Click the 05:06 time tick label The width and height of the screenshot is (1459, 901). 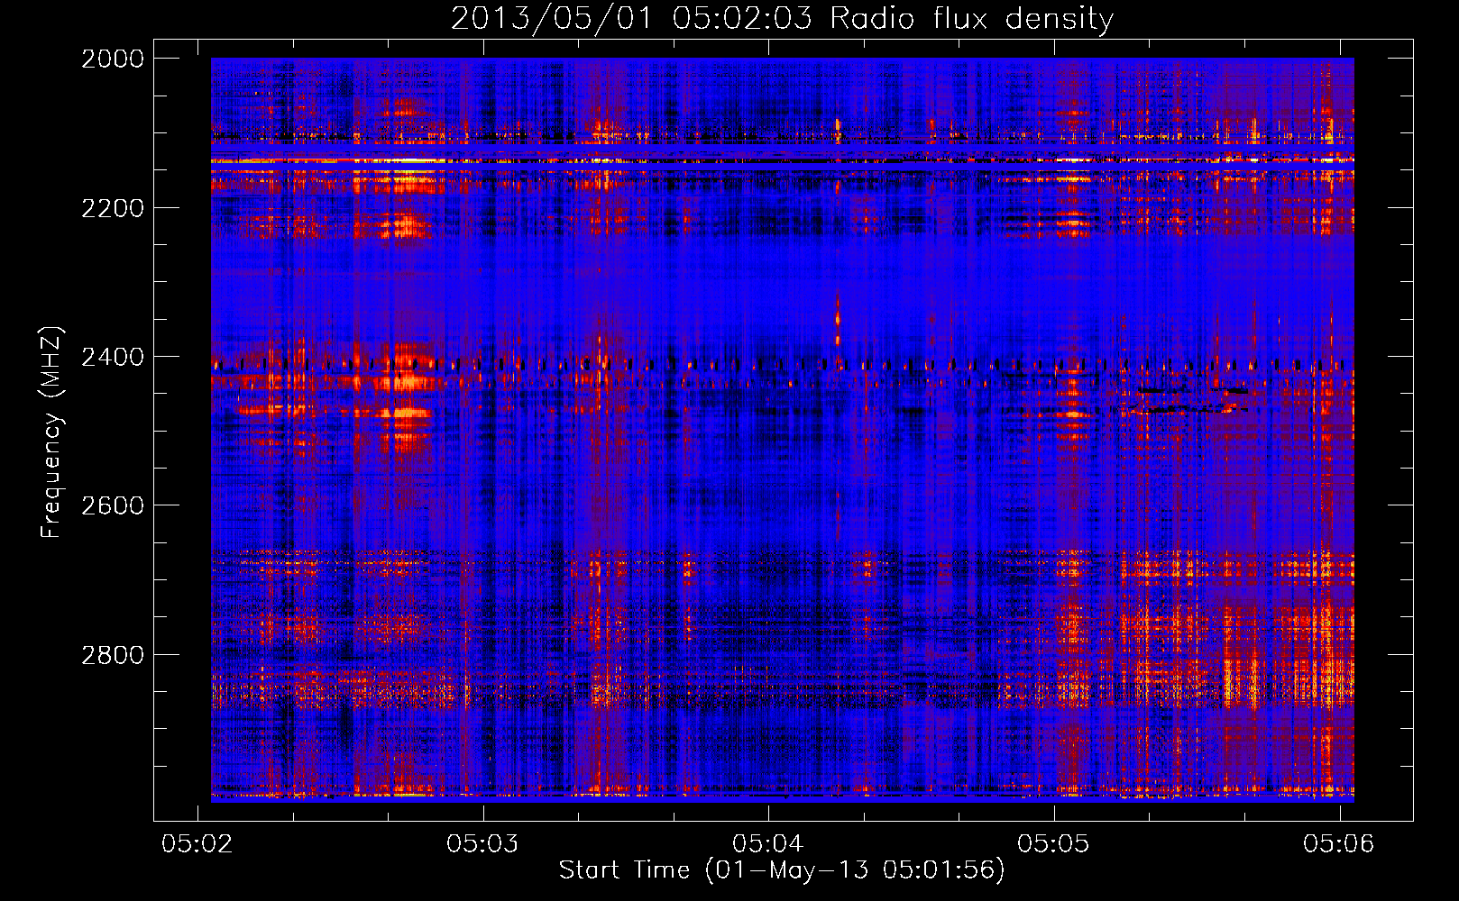click(1339, 843)
